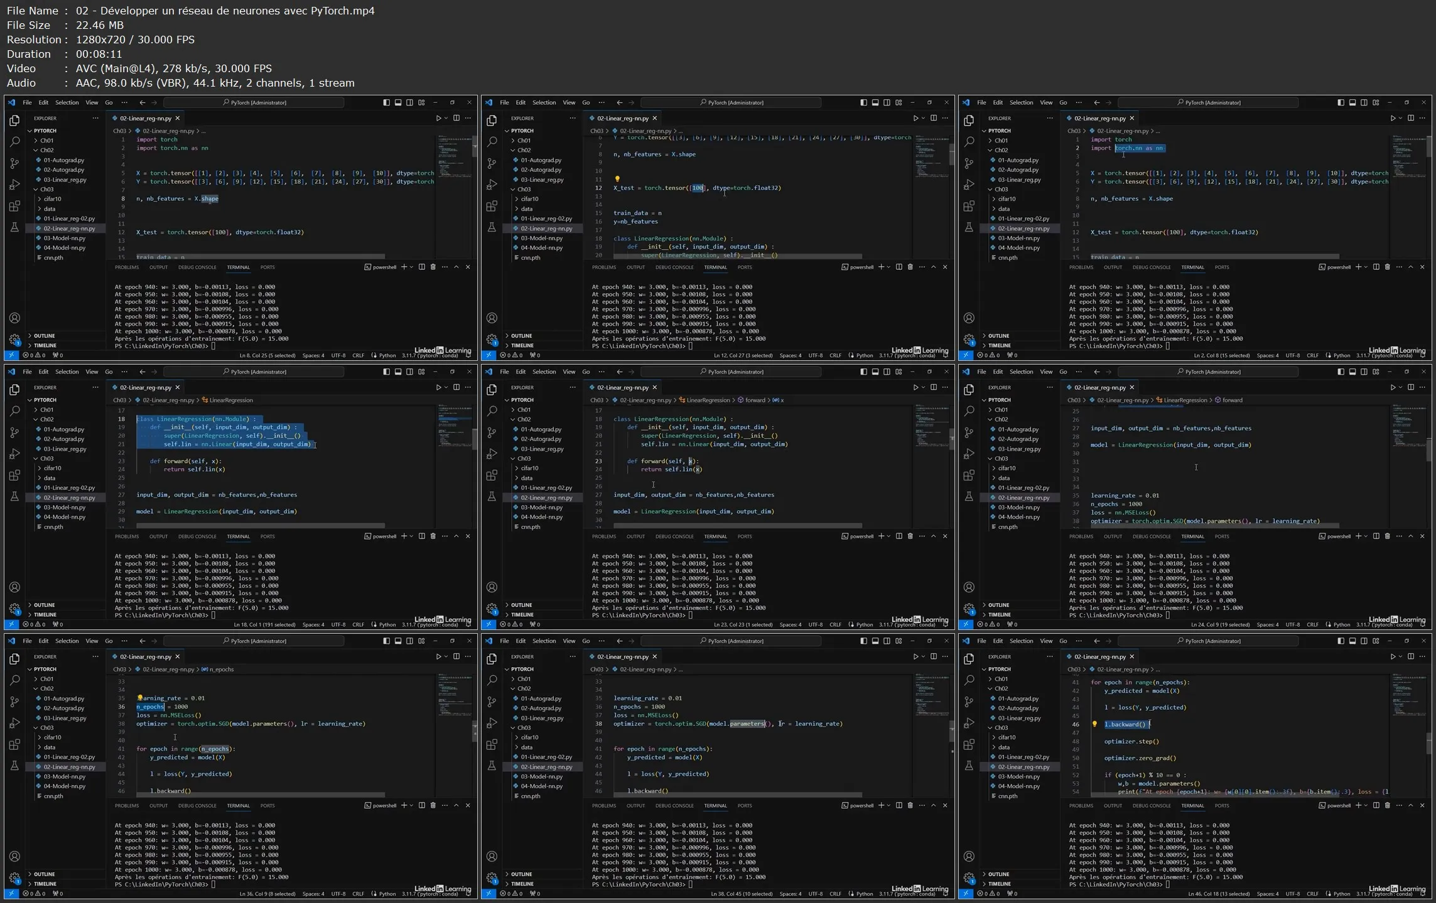Image resolution: width=1436 pixels, height=903 pixels.
Task: Split terminal in center frame
Action: tap(899, 536)
